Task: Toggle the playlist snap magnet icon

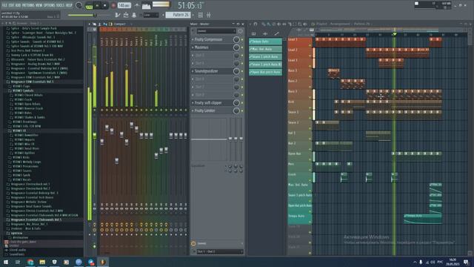Action: pos(255,24)
